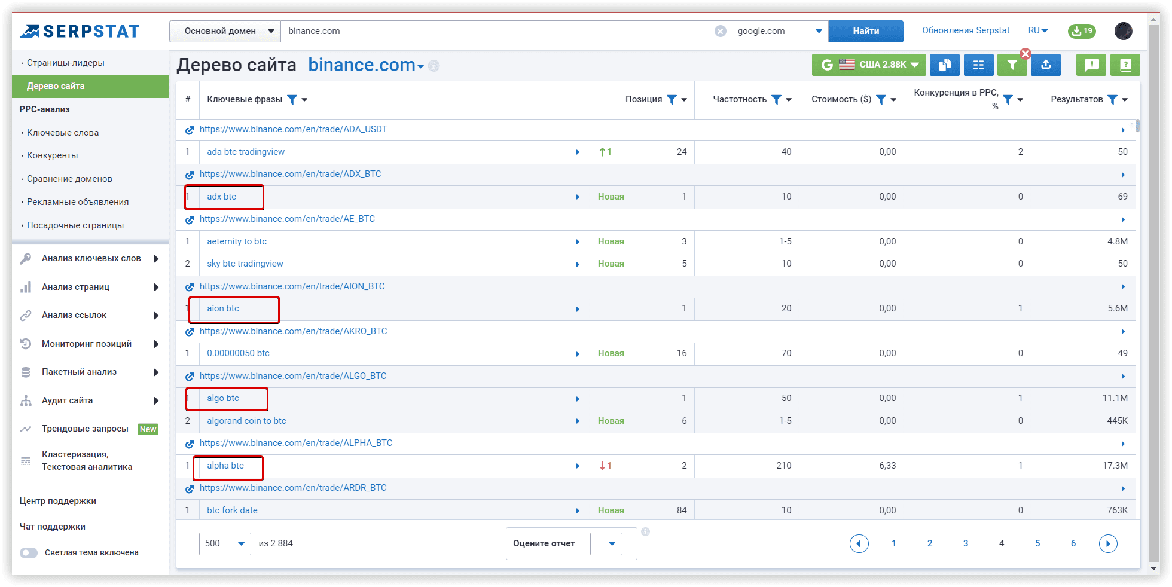Filter the Частотность column

coord(776,100)
